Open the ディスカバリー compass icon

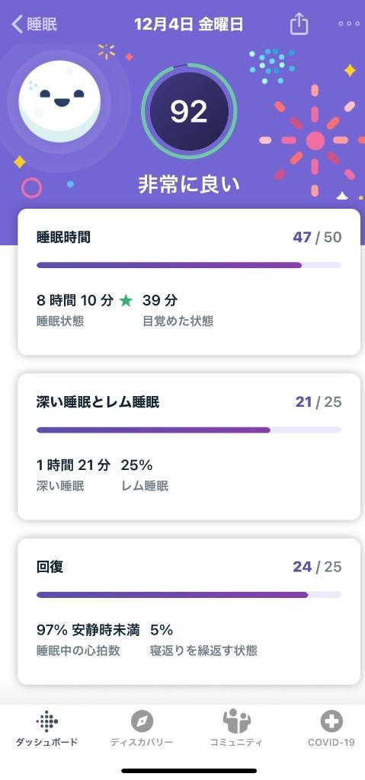pos(142,721)
